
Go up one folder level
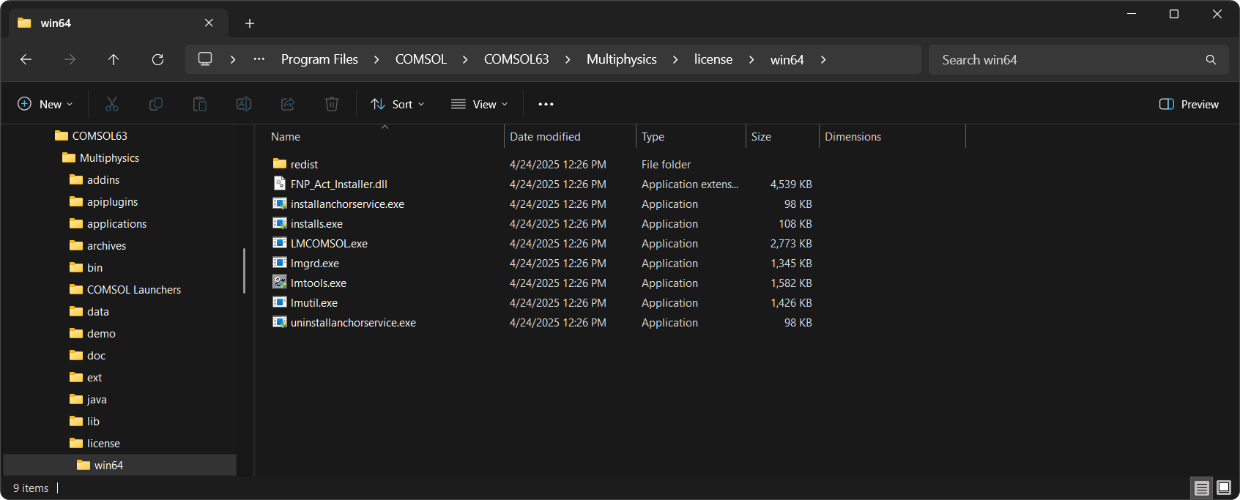point(114,59)
